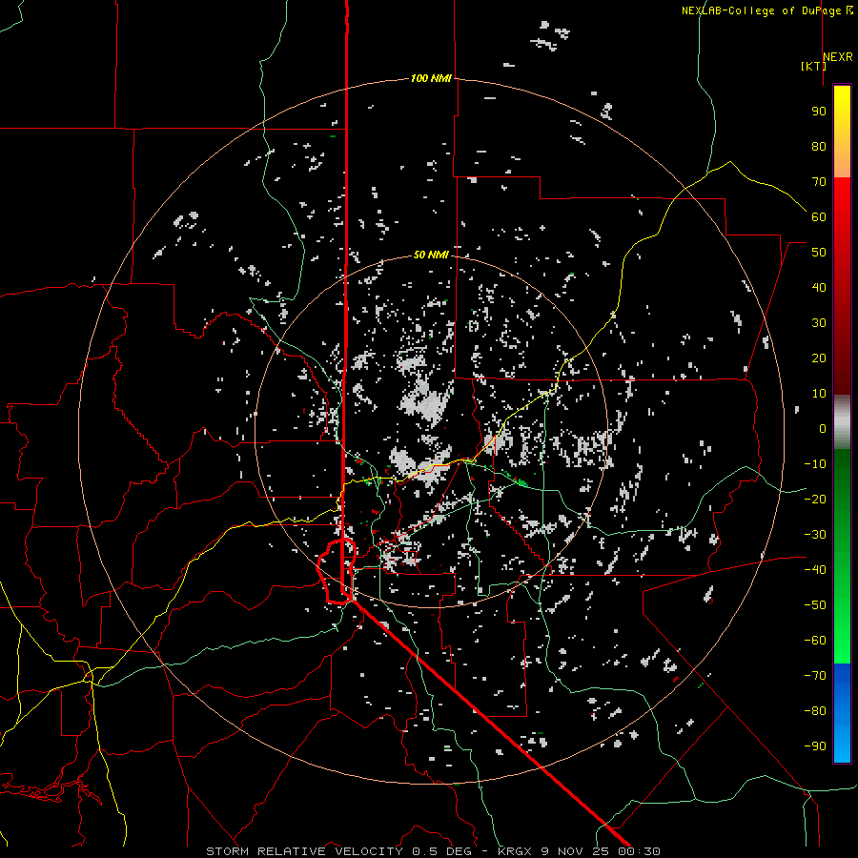Screen dimensions: 858x858
Task: Click the +20 value on the velocity scale
Action: pos(819,358)
